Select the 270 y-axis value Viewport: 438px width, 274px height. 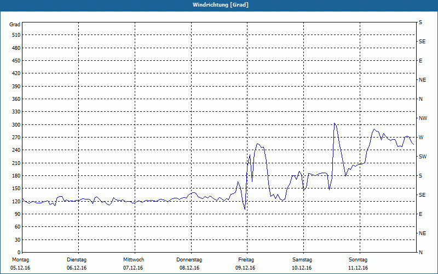16,138
